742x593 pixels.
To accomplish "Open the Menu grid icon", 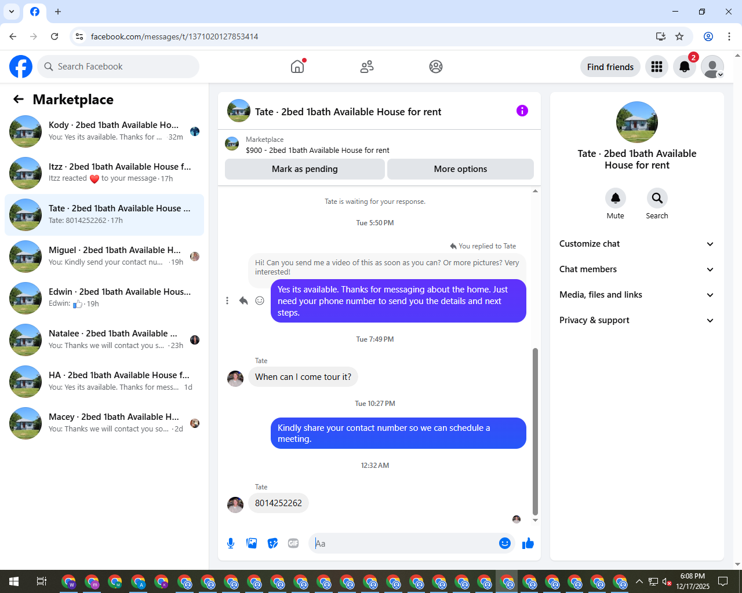I will tap(657, 67).
